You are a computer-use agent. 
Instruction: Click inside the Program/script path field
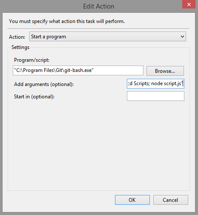click(78, 70)
